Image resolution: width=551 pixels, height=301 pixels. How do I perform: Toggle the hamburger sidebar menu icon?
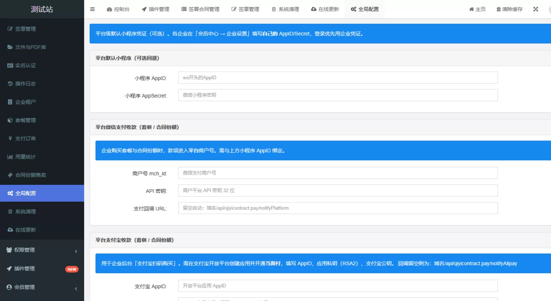click(x=93, y=9)
